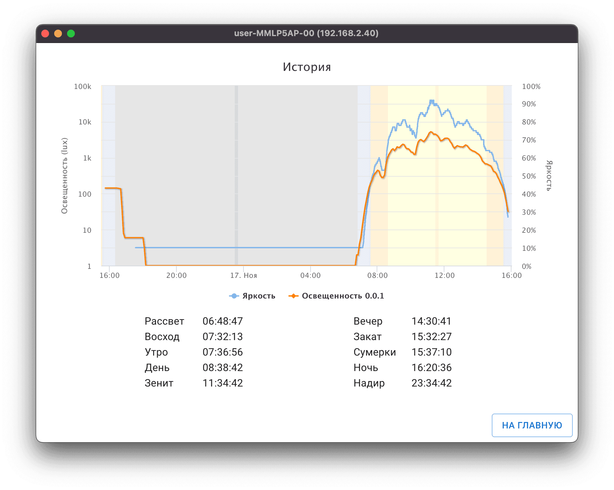The height and width of the screenshot is (490, 614).
Task: Click the 10k lux axis label
Action: pos(85,122)
